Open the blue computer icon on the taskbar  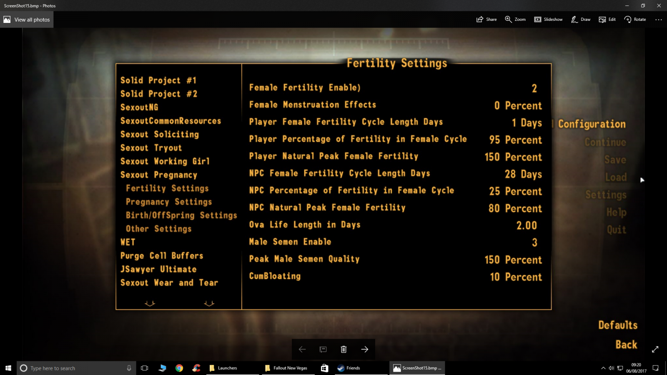[162, 368]
